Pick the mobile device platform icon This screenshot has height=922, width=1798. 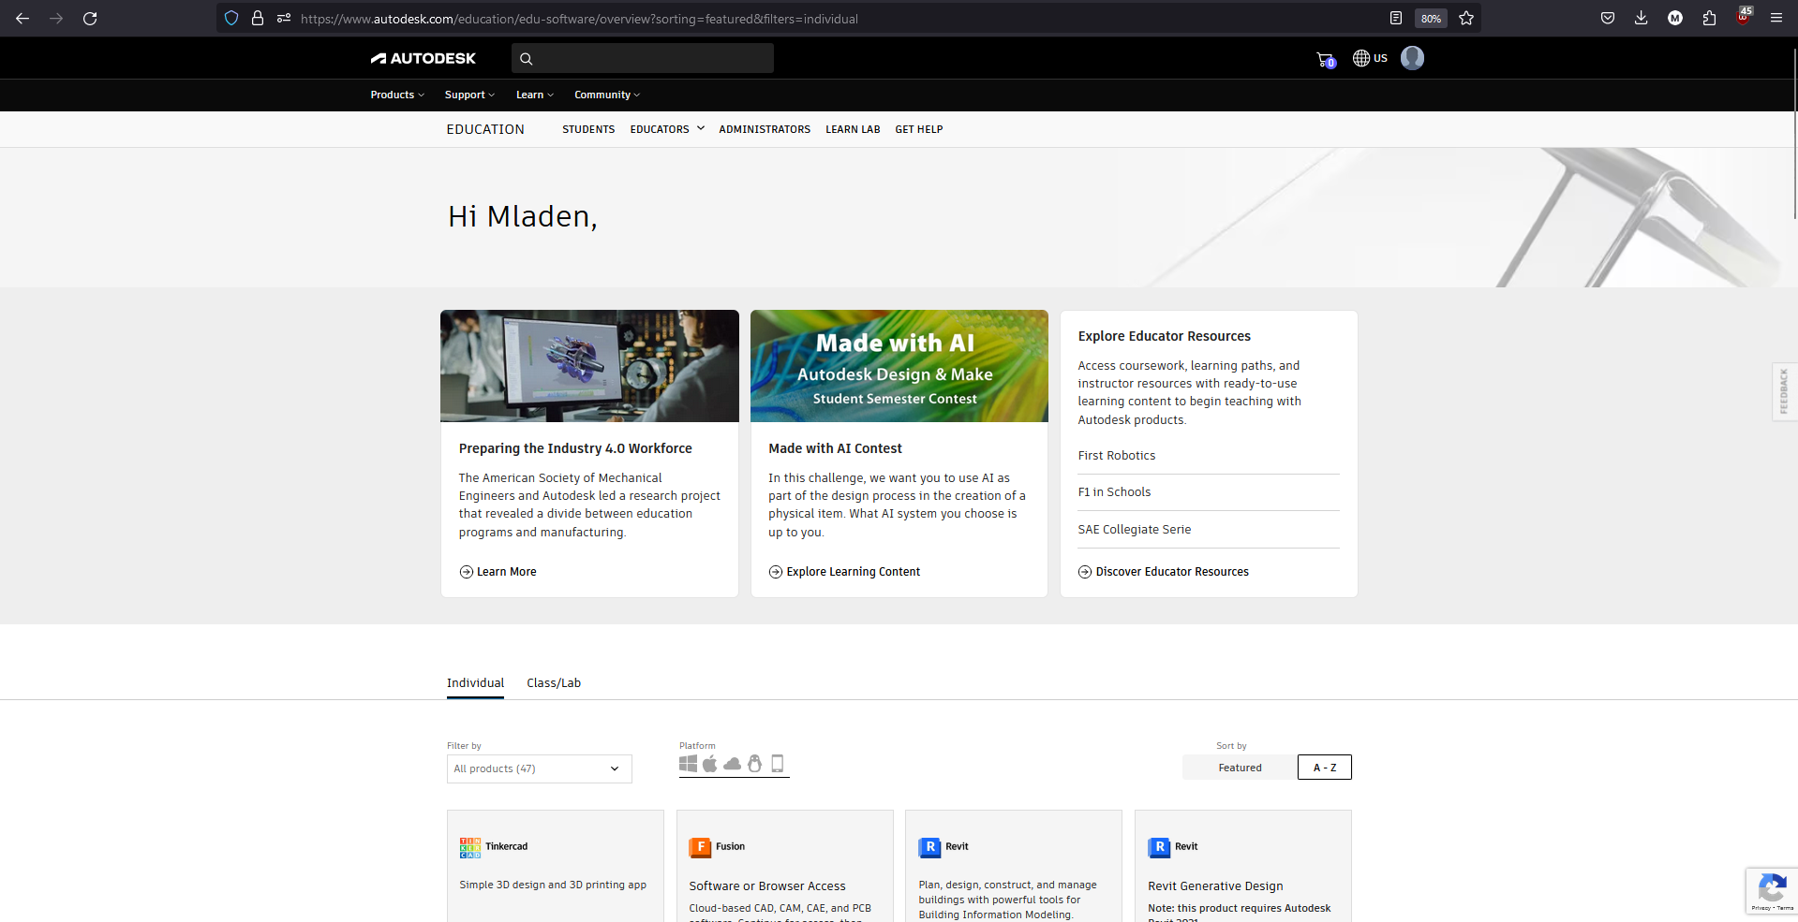777,763
